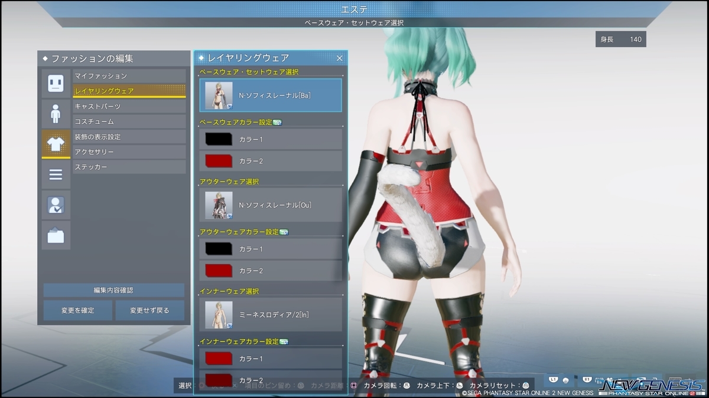Pick innerwear カラー1 red swatch
The height and width of the screenshot is (398, 709).
(219, 358)
